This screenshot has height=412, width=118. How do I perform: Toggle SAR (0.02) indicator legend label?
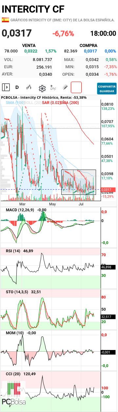(51, 103)
